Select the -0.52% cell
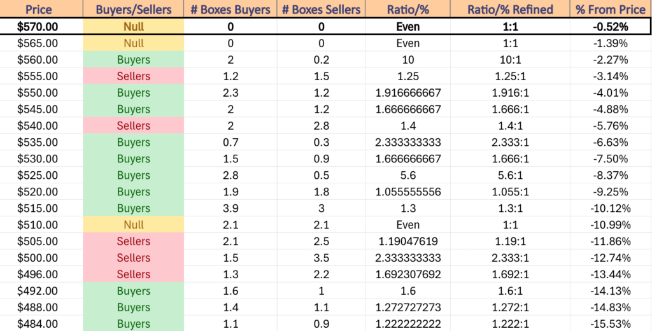This screenshot has width=652, height=331. (611, 27)
